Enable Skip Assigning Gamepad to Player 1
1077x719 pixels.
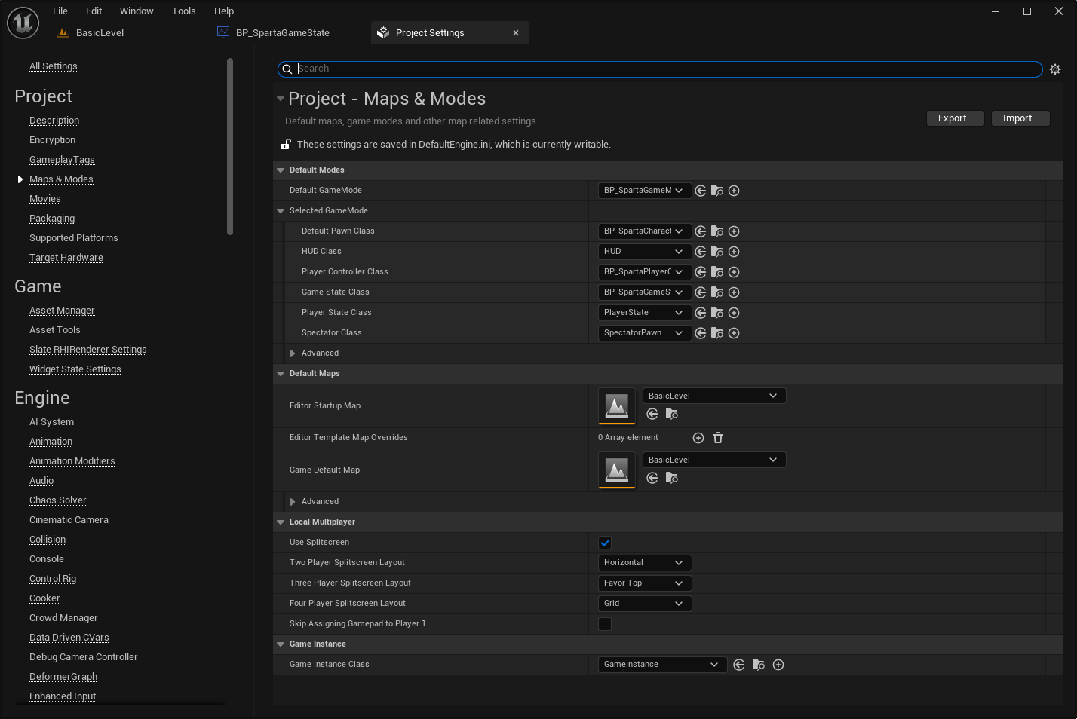605,624
